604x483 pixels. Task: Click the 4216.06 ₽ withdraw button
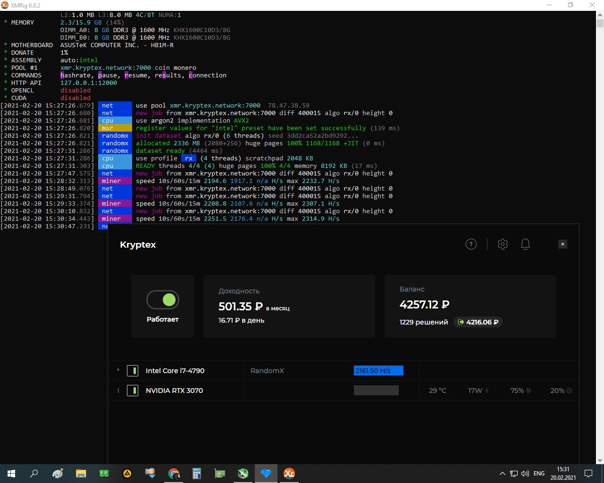pos(478,322)
